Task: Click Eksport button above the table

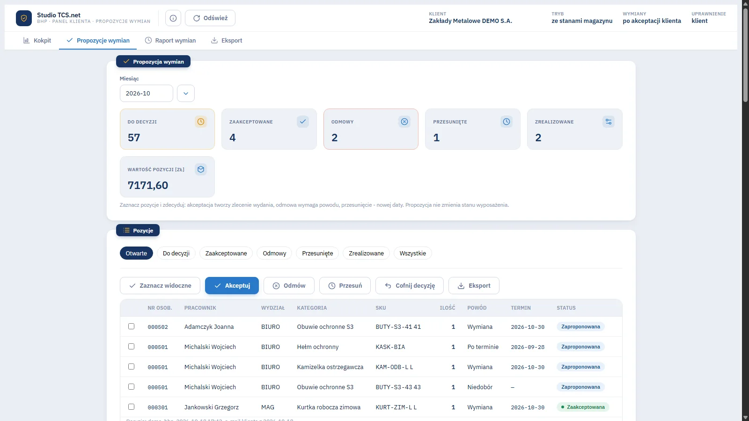Action: point(474,286)
